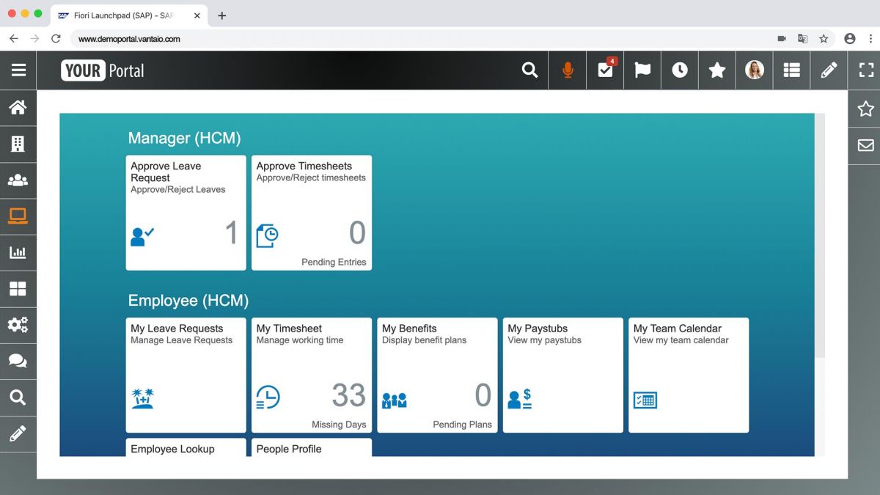Open the My Paystubs tile
Screen dimensions: 880x495
[563, 375]
